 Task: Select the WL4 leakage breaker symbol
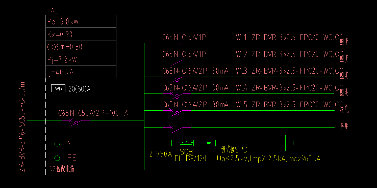tap(177, 95)
